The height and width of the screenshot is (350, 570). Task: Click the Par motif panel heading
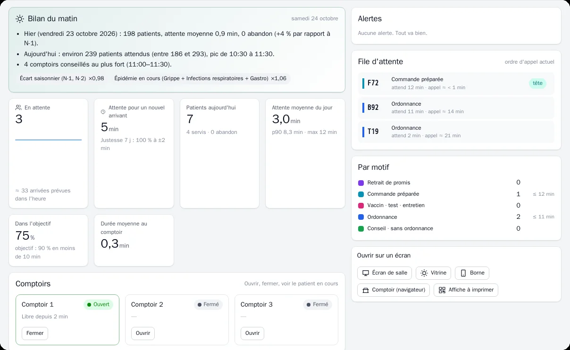click(x=374, y=167)
